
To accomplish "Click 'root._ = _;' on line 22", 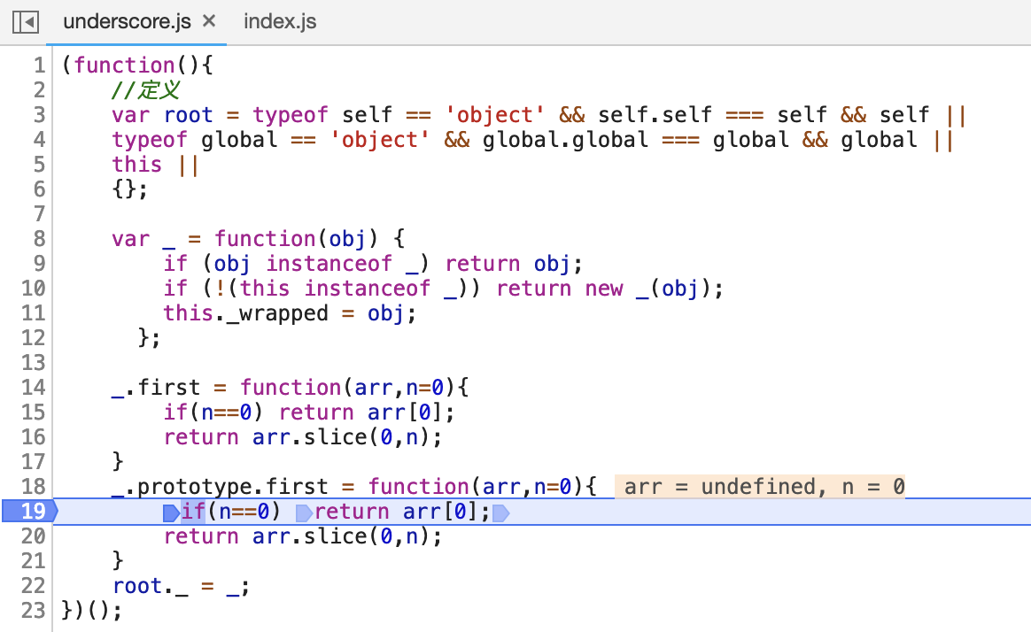I will click(x=181, y=585).
